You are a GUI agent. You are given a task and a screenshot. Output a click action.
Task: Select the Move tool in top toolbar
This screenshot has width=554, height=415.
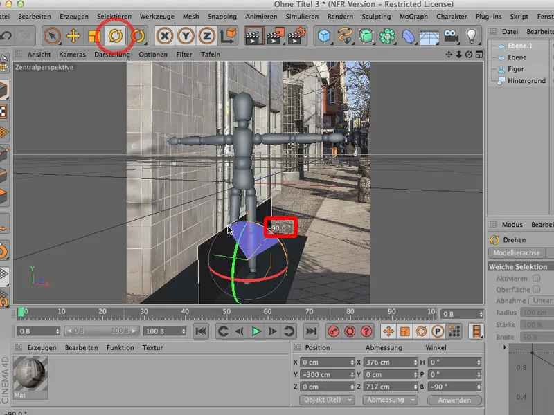point(73,36)
